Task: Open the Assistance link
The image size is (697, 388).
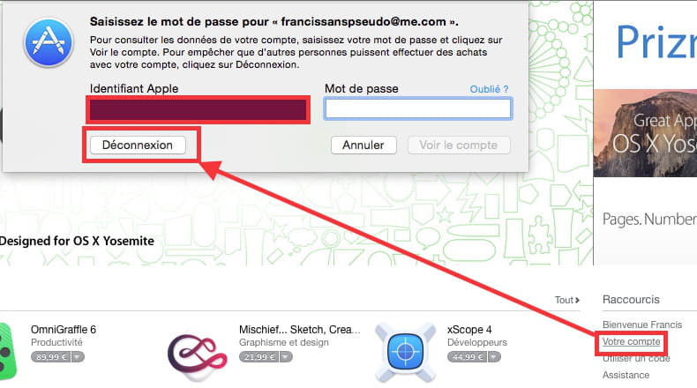Action: pos(626,375)
